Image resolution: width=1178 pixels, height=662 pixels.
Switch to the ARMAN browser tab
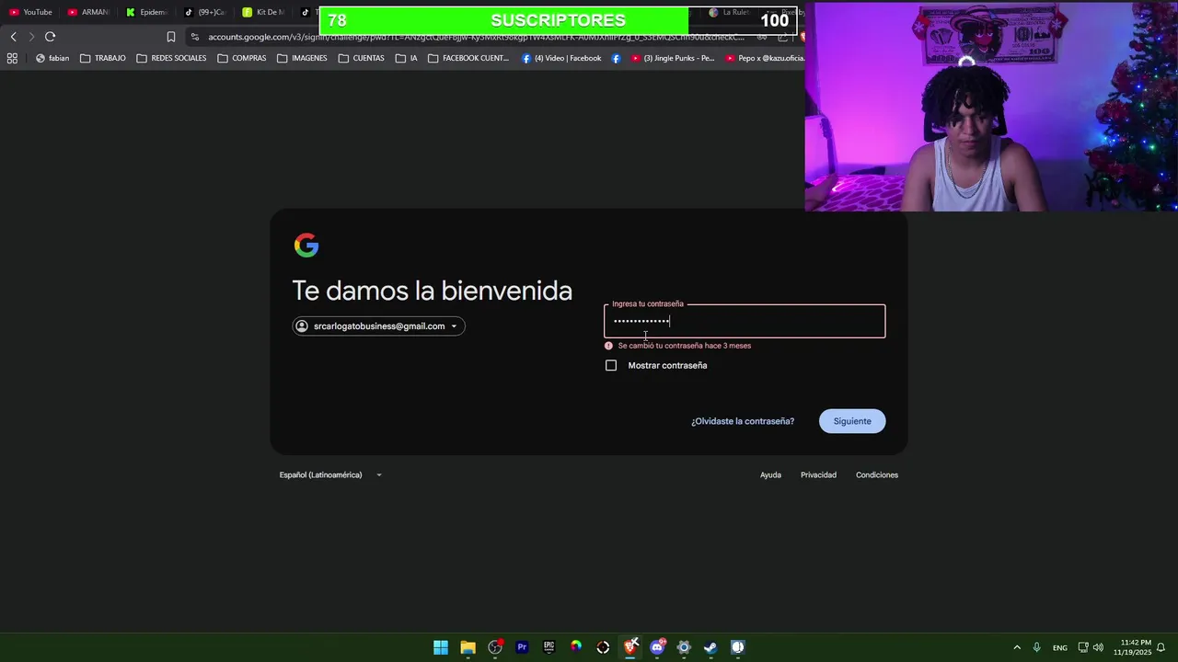point(89,12)
